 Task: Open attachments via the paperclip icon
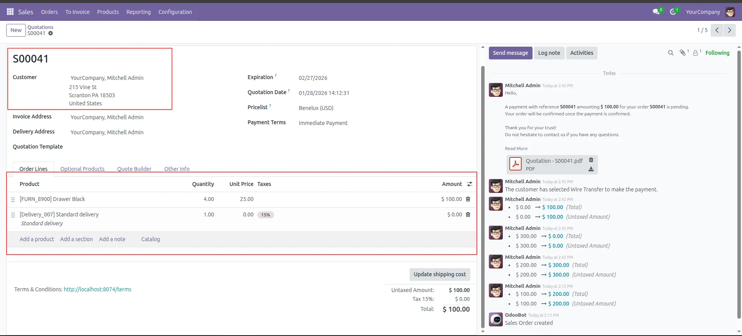[683, 53]
